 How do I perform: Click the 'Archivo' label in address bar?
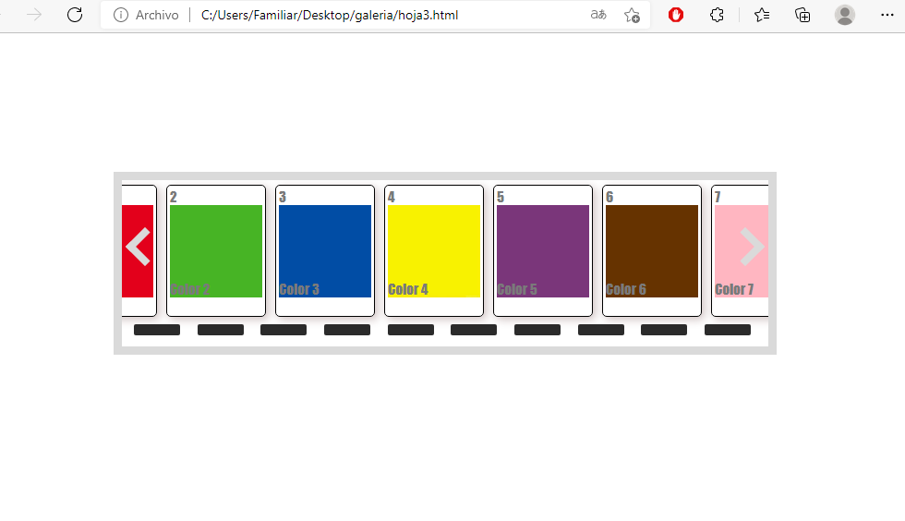pyautogui.click(x=157, y=15)
